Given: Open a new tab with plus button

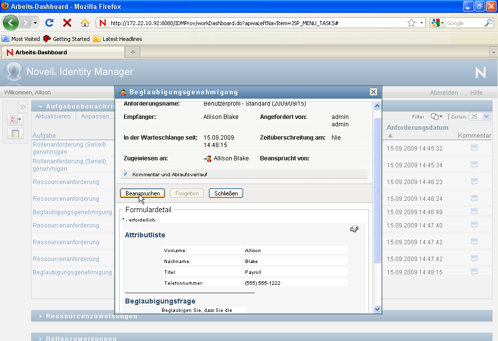Looking at the screenshot, I should coord(133,52).
